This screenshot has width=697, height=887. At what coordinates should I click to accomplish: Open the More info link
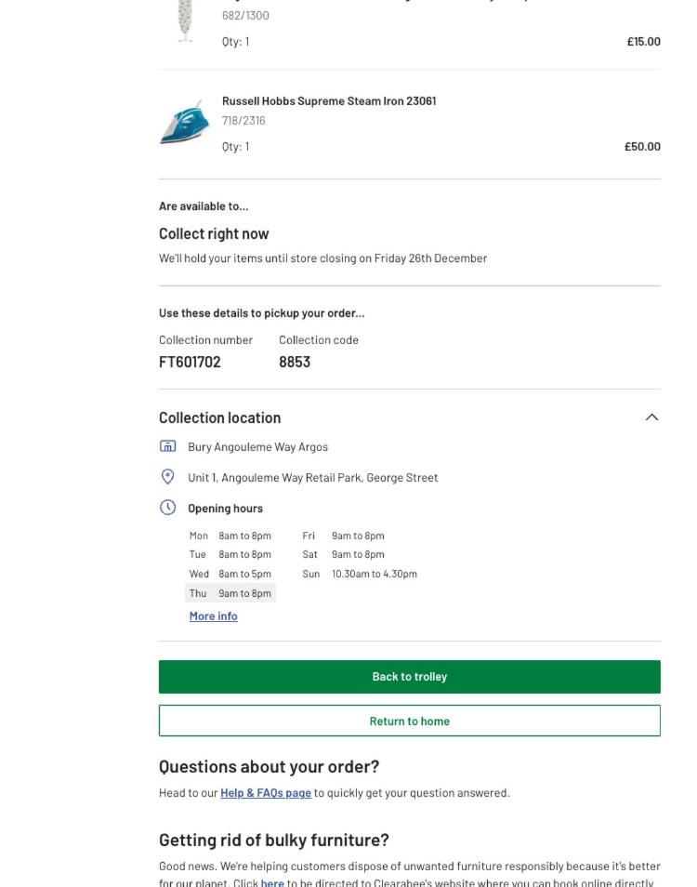click(213, 616)
